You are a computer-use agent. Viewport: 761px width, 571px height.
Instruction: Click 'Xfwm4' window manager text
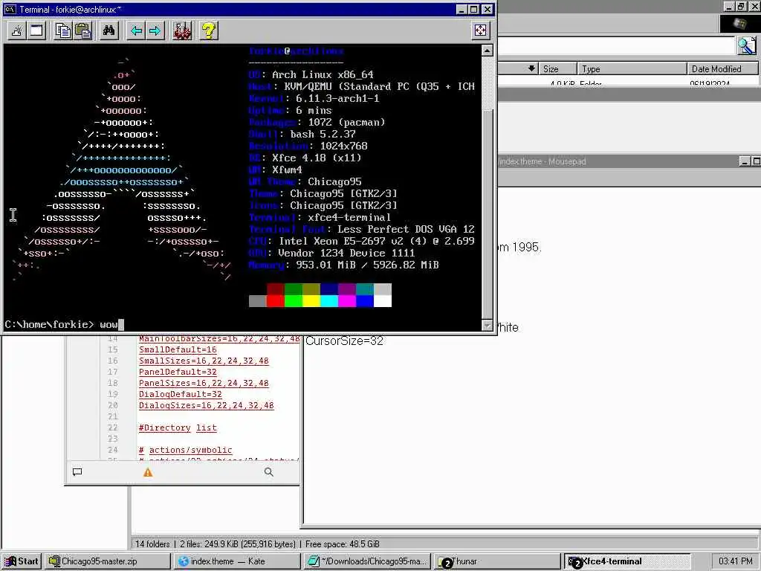[287, 170]
